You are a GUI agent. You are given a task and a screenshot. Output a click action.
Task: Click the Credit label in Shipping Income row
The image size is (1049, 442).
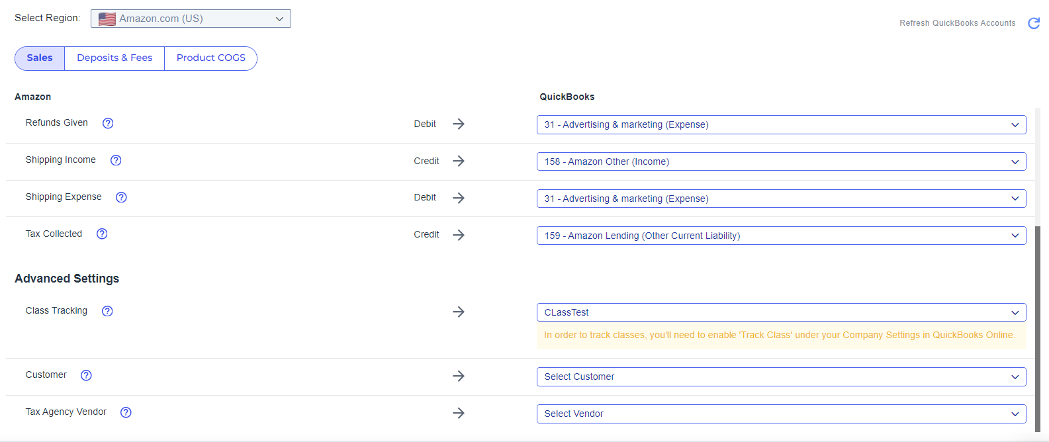(x=426, y=161)
